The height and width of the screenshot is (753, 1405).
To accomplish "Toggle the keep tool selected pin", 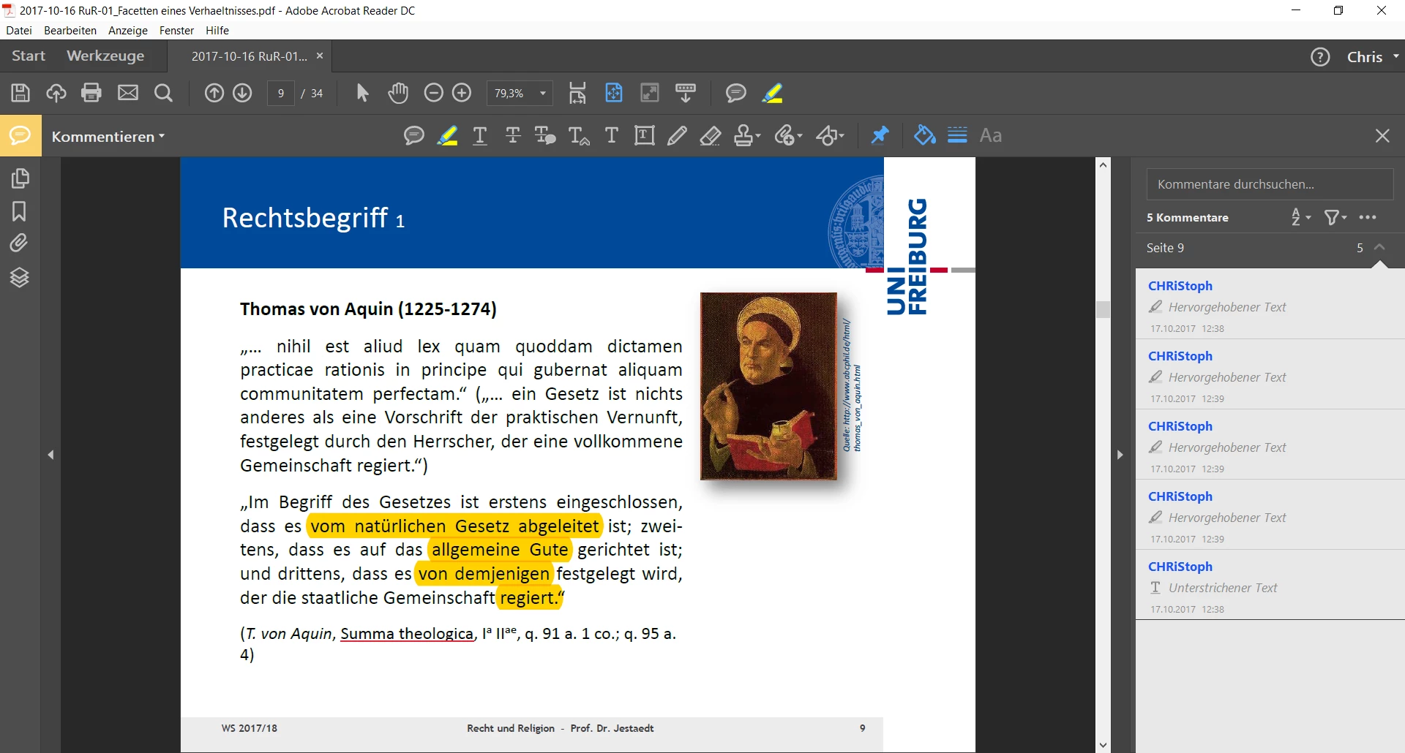I will (880, 135).
